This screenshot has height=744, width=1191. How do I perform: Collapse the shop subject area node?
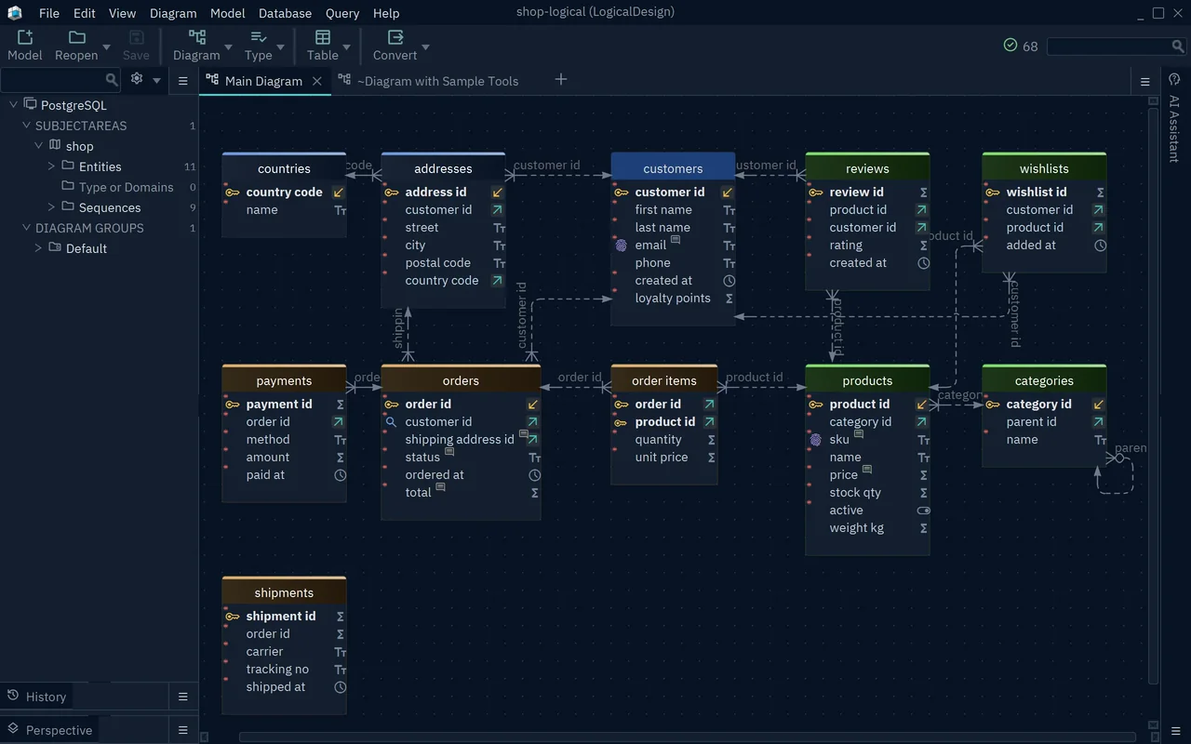[x=38, y=146]
